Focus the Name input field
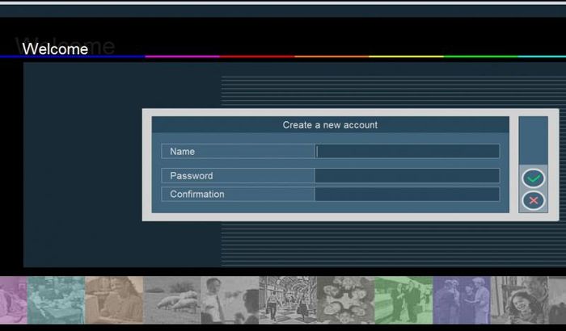The height and width of the screenshot is (331, 566). point(408,152)
